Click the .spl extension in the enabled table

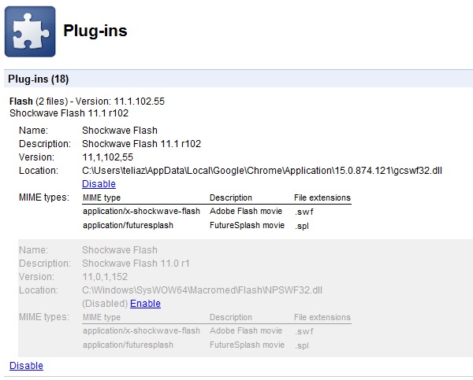click(x=302, y=226)
